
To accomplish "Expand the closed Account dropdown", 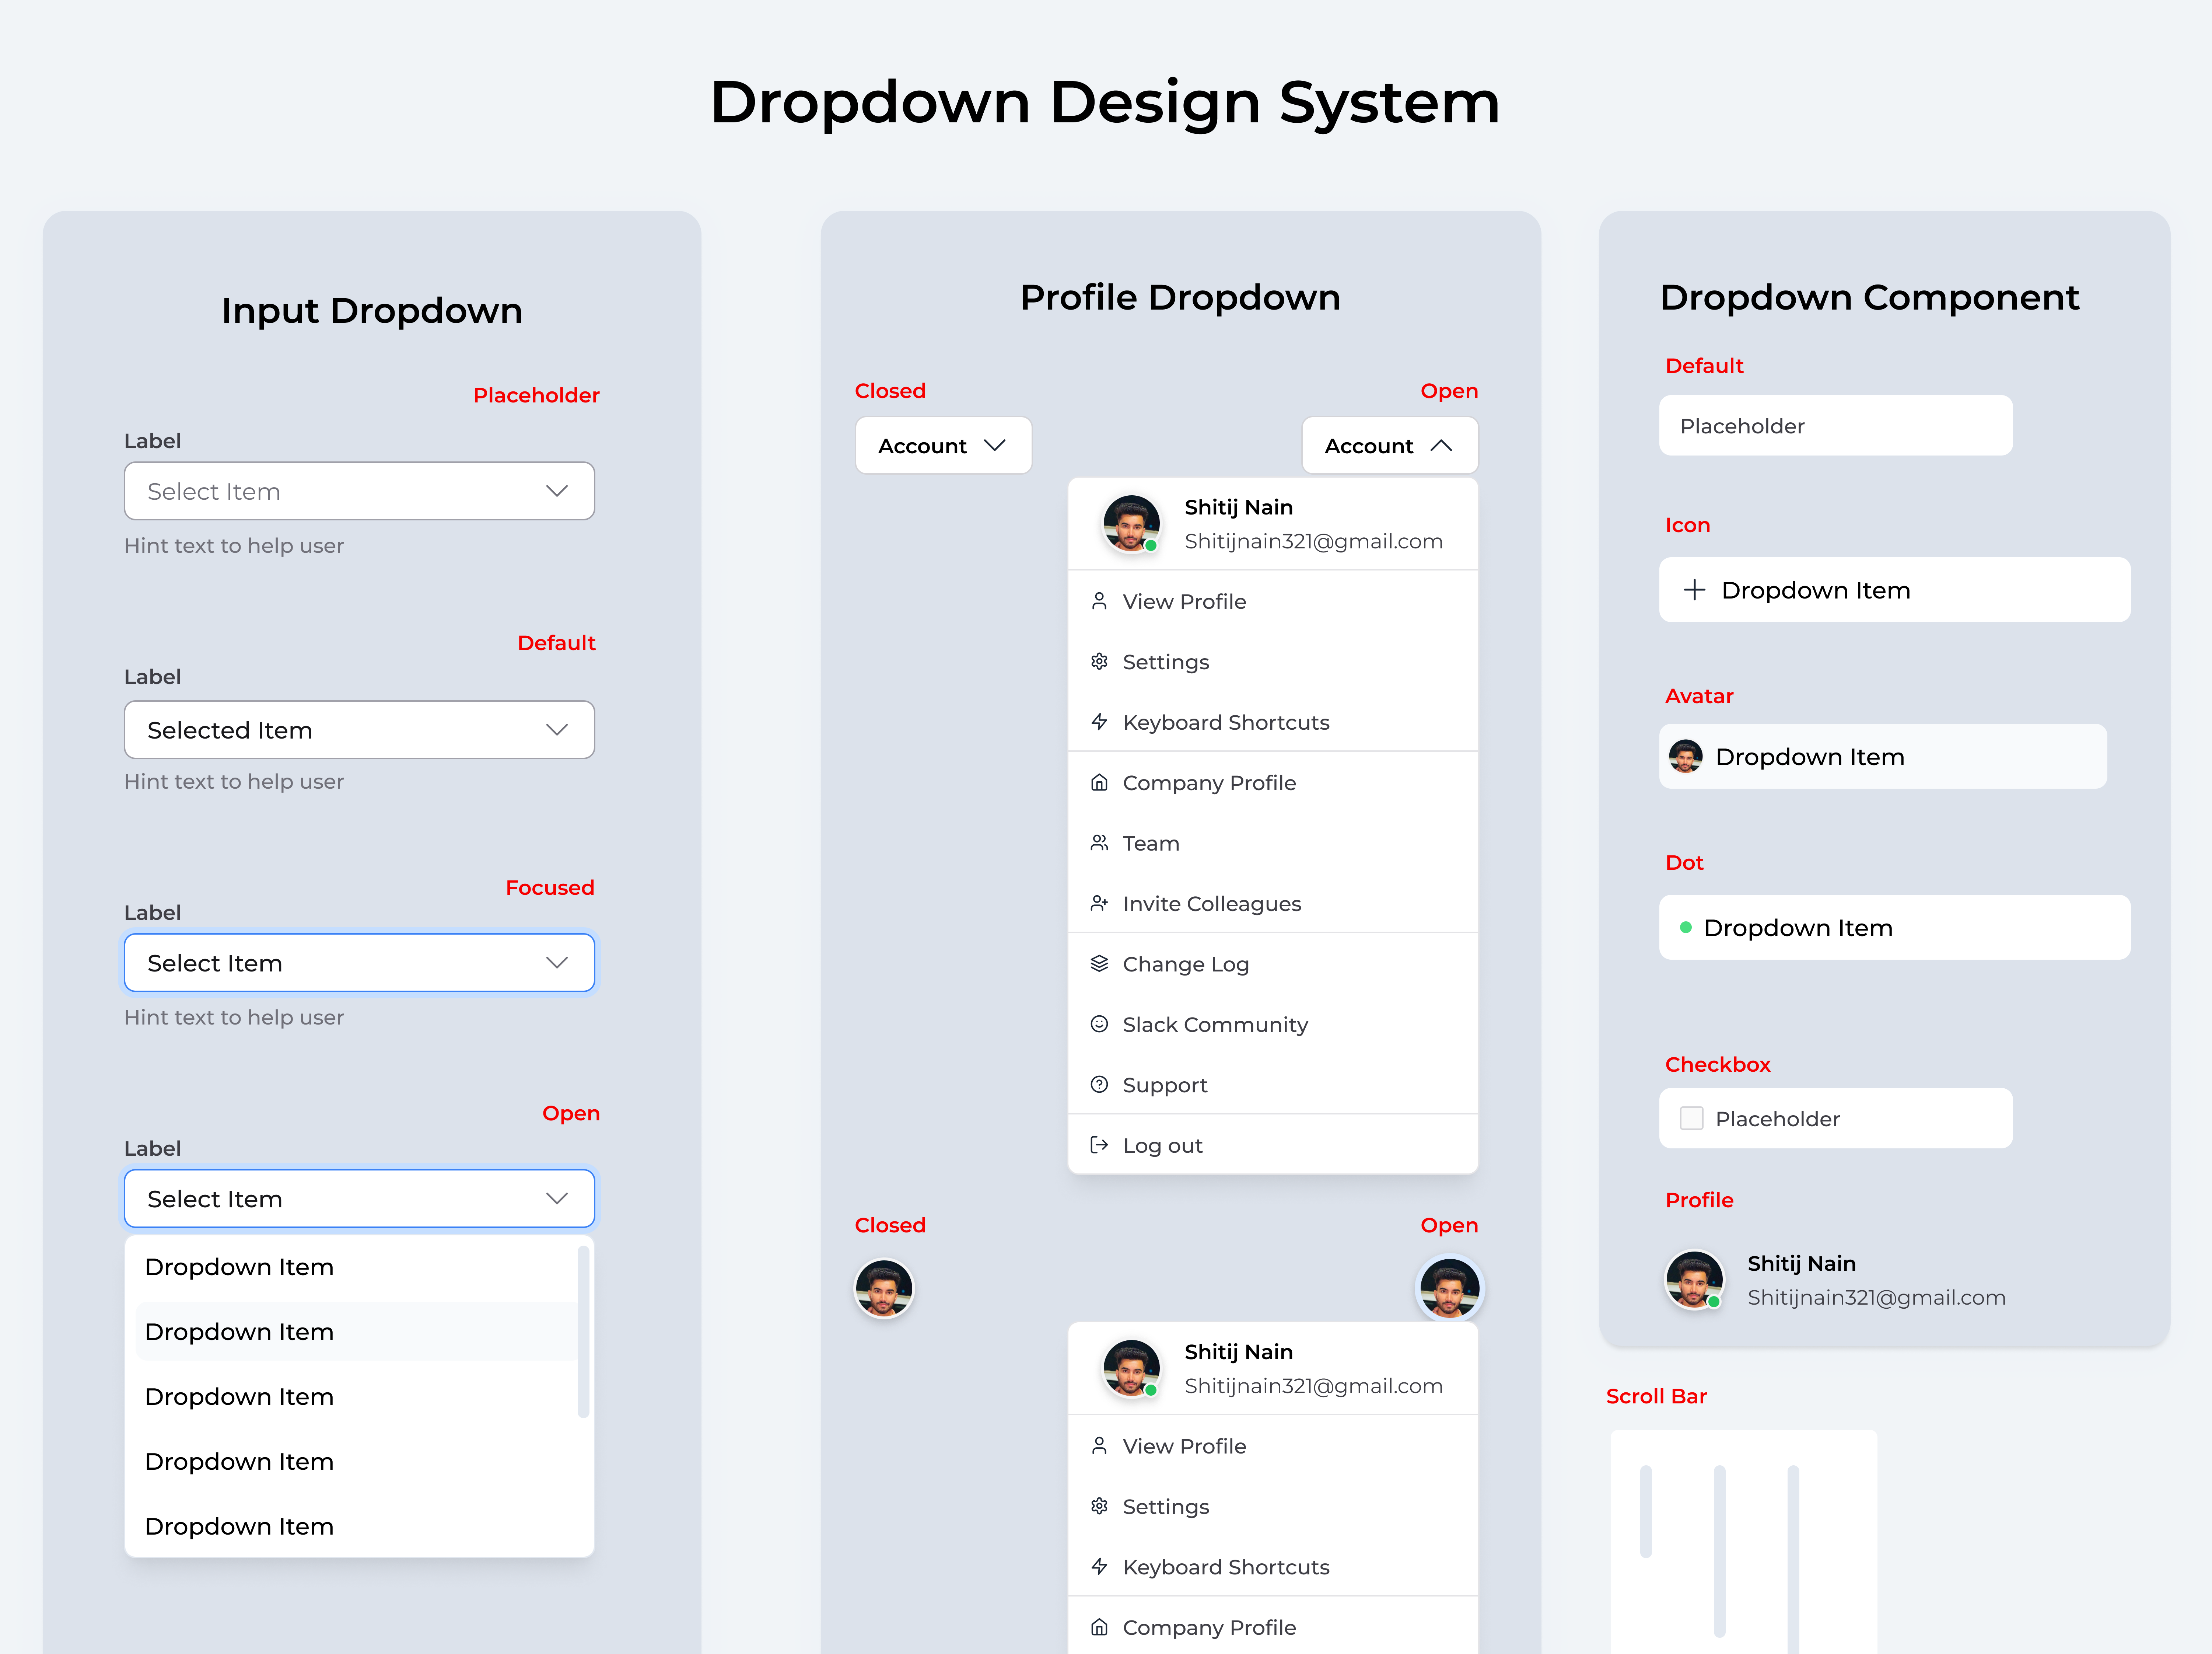I will point(943,445).
